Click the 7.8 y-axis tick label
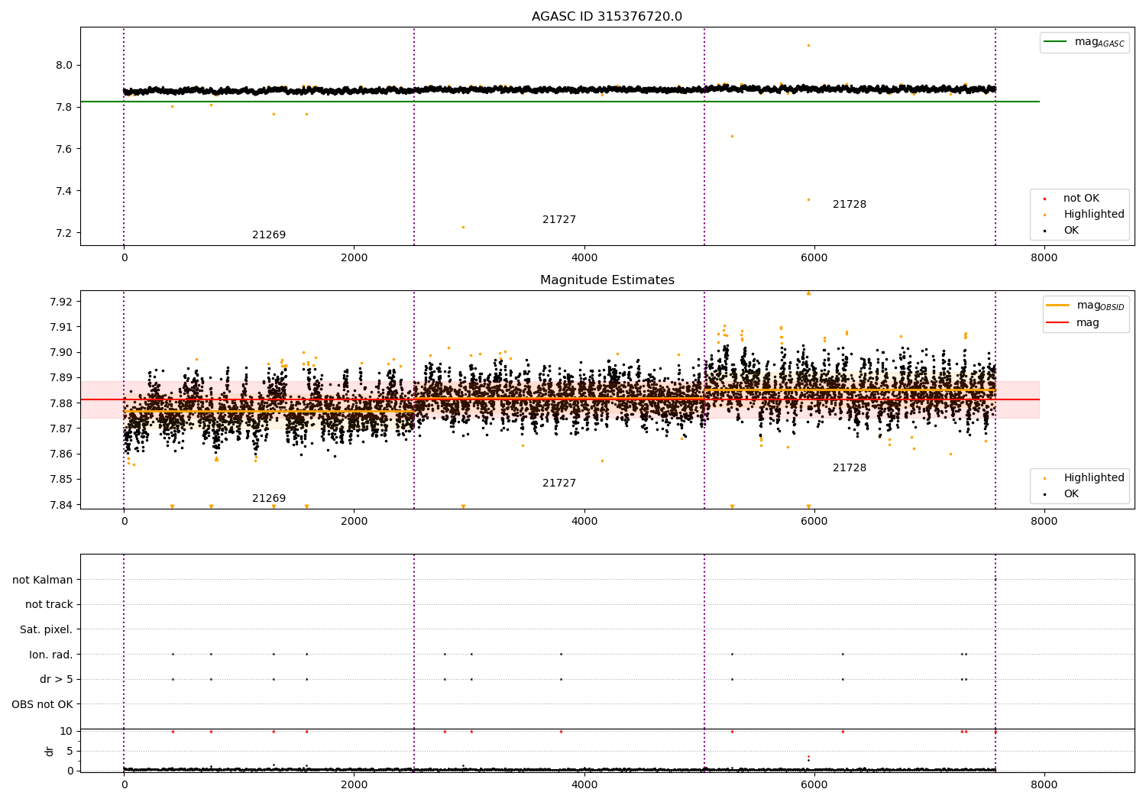Viewport: 1146px width, 802px height. point(64,108)
